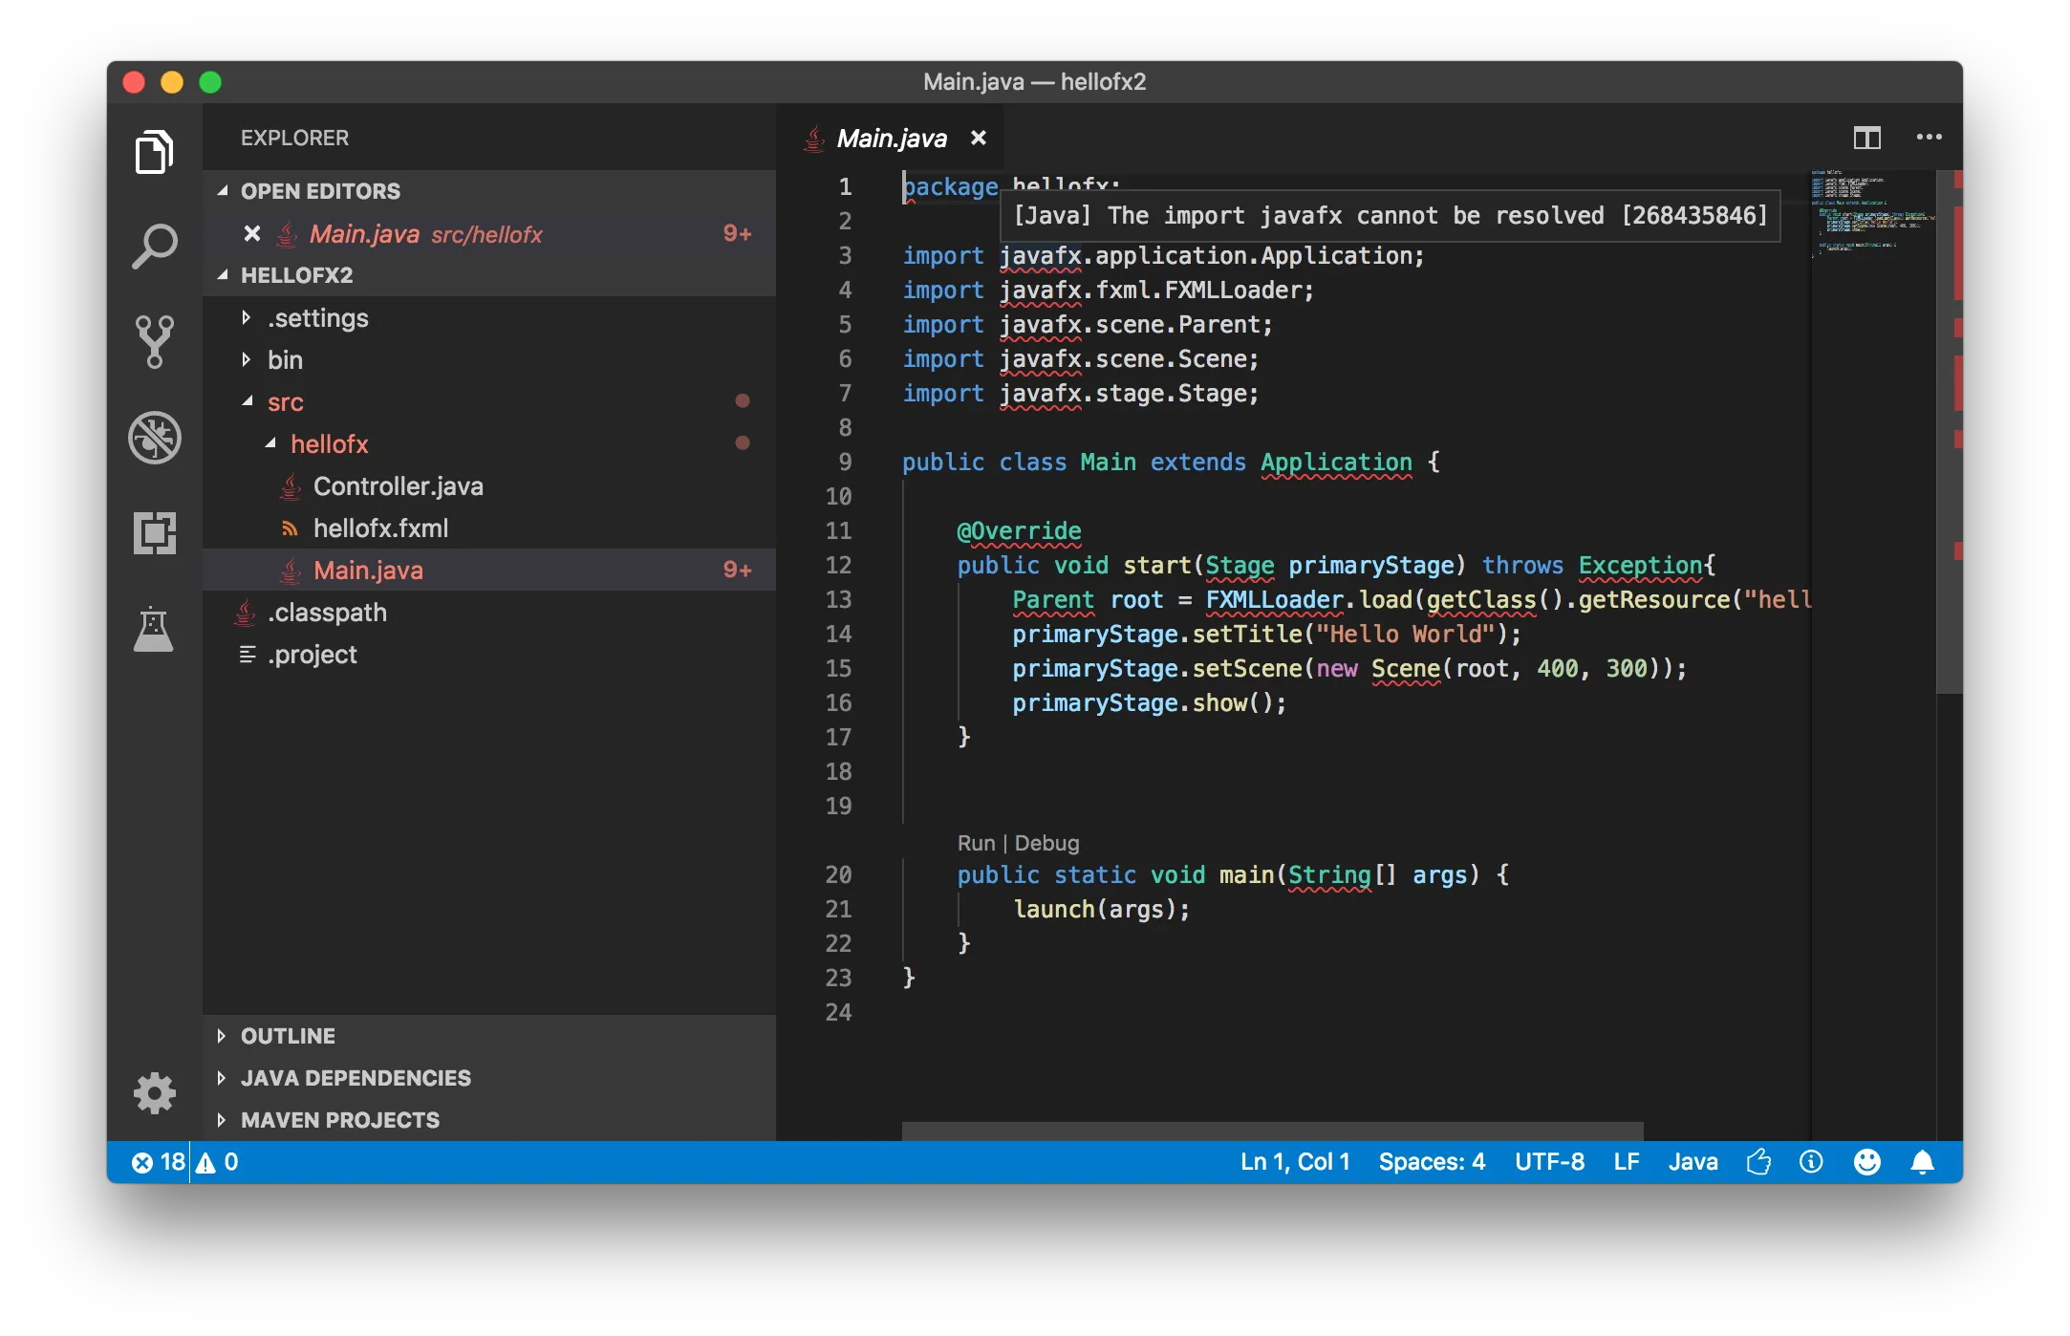Click the feedback smiley icon
This screenshot has width=2070, height=1336.
pyautogui.click(x=1866, y=1162)
